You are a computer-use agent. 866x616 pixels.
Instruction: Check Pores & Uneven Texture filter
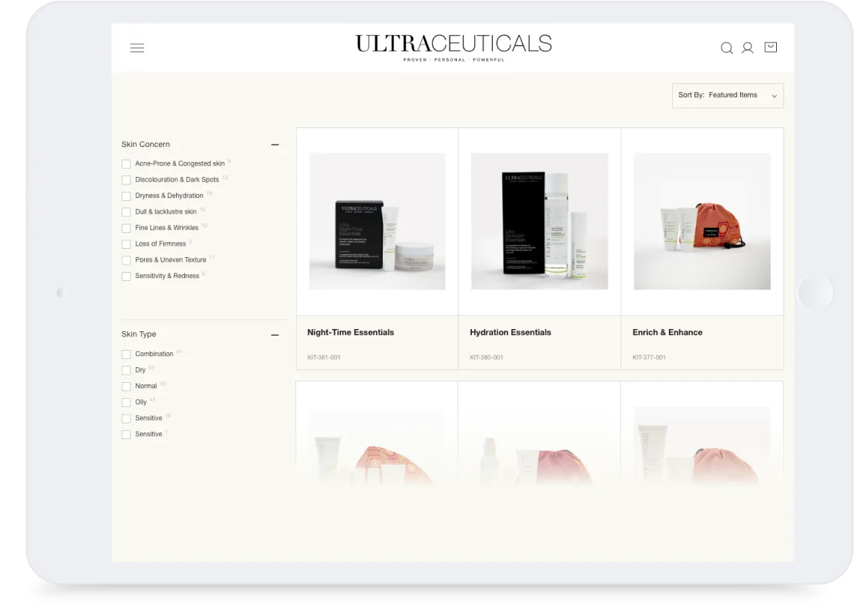click(127, 260)
